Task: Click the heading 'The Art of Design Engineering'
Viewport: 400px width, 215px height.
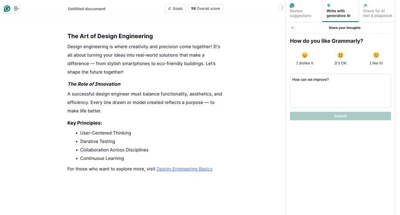Action: (x=110, y=36)
